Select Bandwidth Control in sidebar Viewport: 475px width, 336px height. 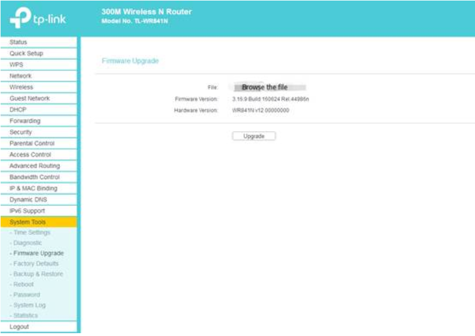[38, 177]
